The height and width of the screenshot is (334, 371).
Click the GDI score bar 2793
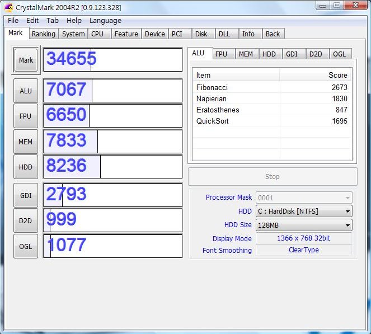coord(113,195)
